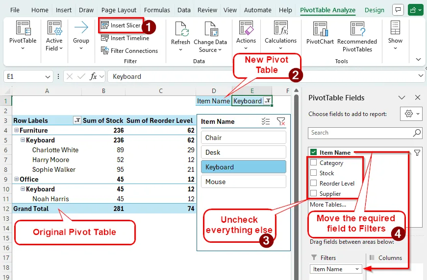Click the select-all triangle at grid corner
This screenshot has height=280, width=427.
(x=7, y=91)
